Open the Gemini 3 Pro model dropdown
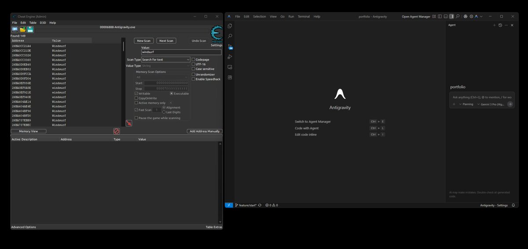The height and width of the screenshot is (249, 528). tap(491, 104)
